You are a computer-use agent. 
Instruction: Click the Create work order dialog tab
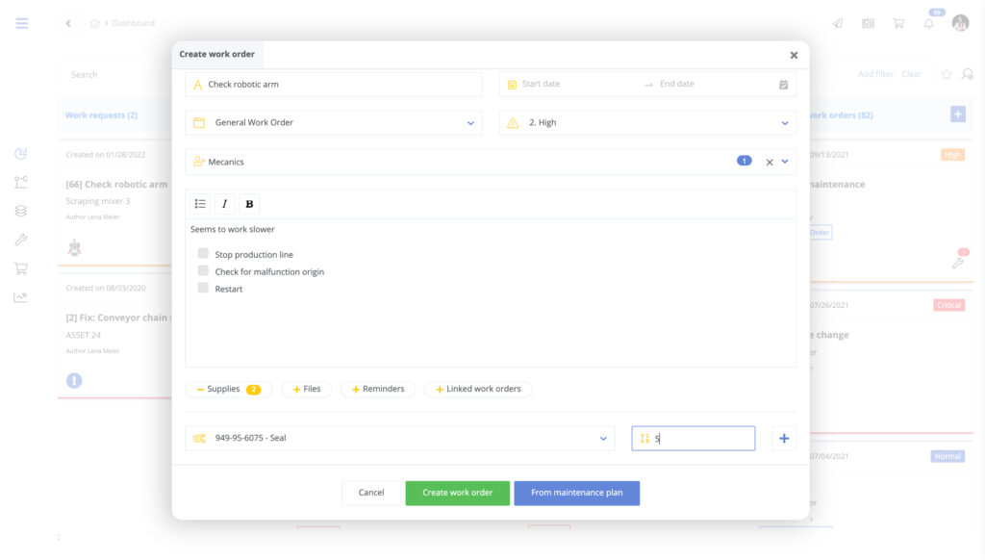click(x=216, y=54)
